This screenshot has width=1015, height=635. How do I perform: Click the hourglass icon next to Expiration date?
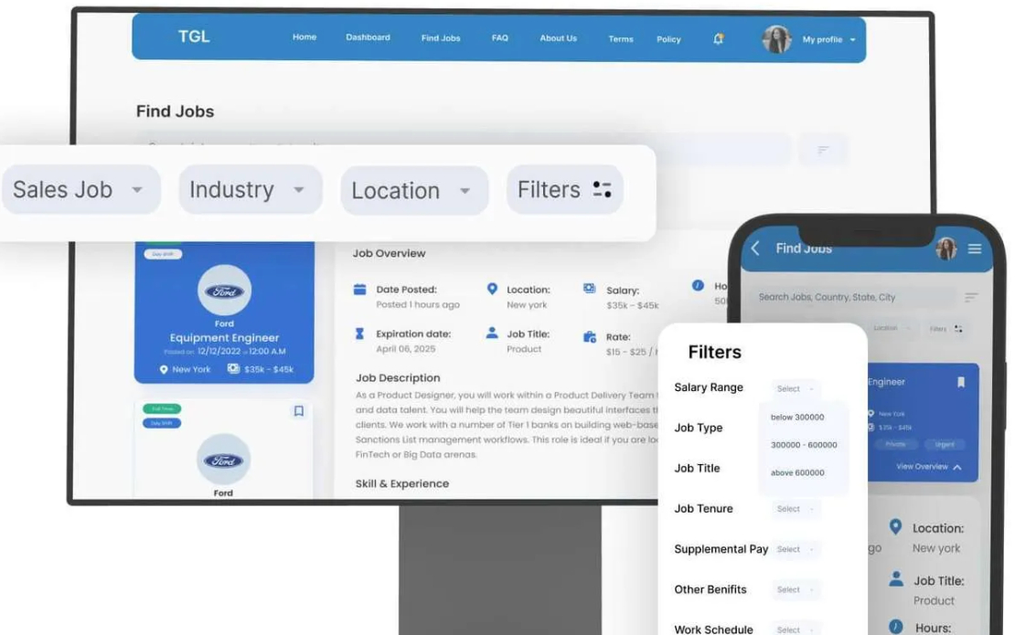pyautogui.click(x=359, y=333)
